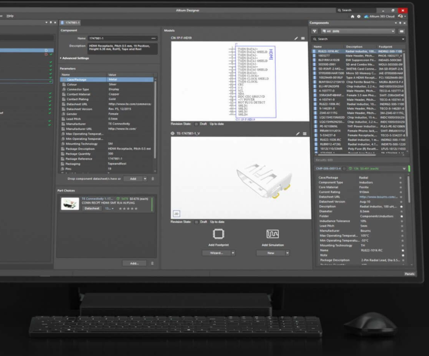The image size is (429, 356).
Task: Click New button under Add Simulation
Action: coord(270,253)
